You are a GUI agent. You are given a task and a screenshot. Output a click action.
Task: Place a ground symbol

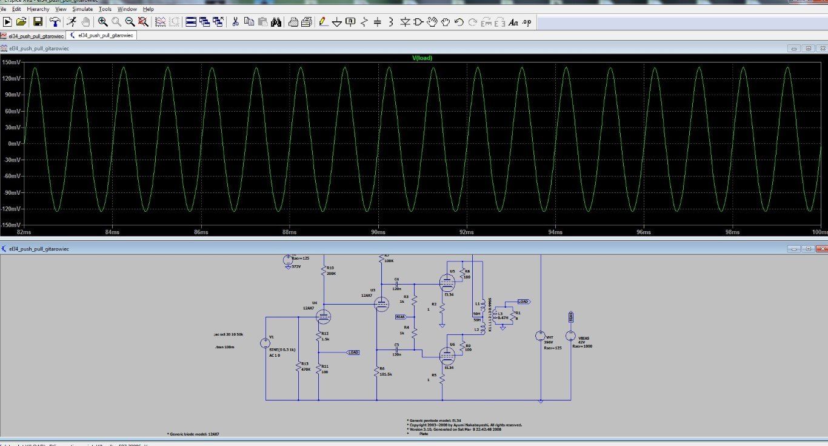pos(336,22)
